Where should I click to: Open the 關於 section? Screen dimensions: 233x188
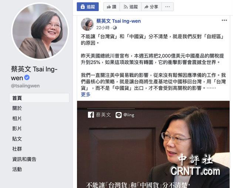pyautogui.click(x=17, y=108)
